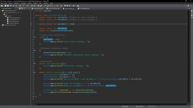Screen dimensions: 193x108
Task: Click the New file toolbar icon
Action: coord(2,6)
